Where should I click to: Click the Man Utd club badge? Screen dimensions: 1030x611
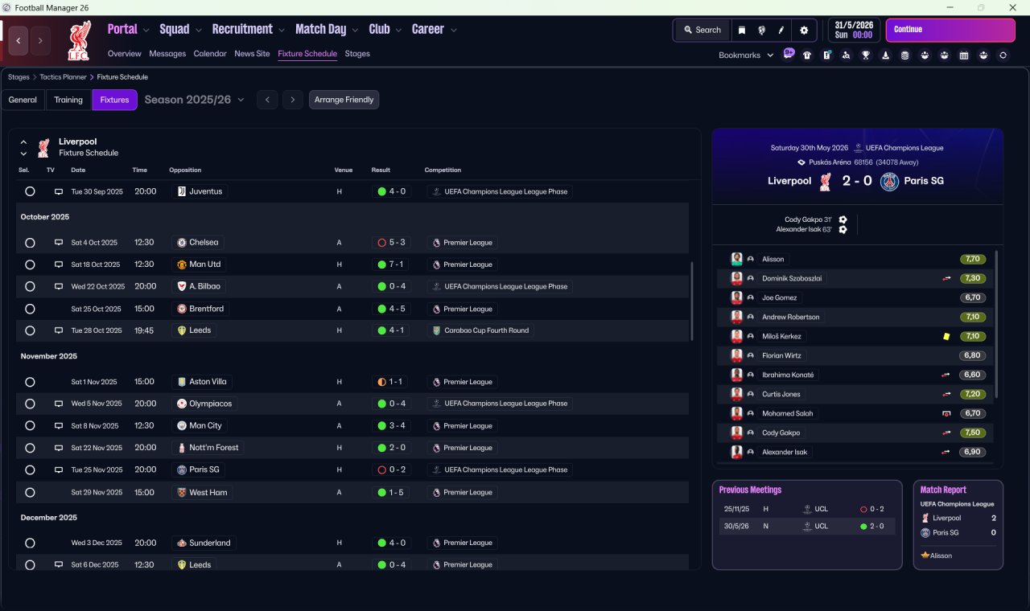[182, 264]
